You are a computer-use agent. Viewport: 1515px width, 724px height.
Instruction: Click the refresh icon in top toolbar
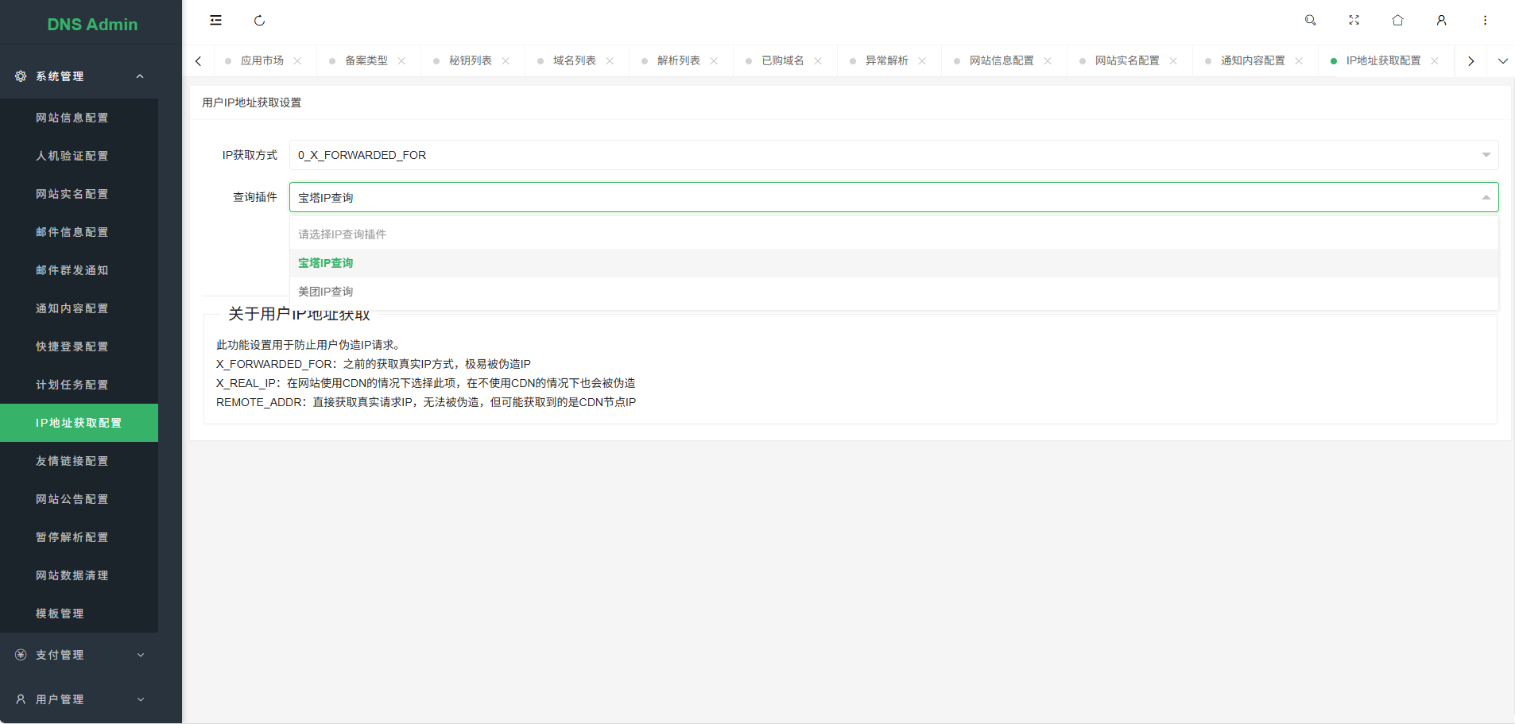(x=259, y=21)
